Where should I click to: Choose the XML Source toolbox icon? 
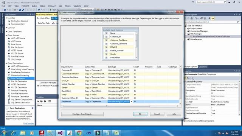(9, 60)
